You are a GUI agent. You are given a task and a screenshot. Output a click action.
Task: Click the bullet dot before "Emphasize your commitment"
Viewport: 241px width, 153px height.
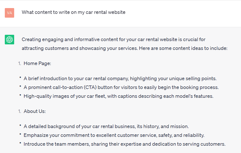click(x=20, y=134)
